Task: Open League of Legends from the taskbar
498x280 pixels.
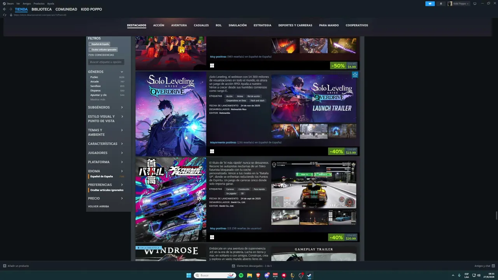Action: coord(292,275)
